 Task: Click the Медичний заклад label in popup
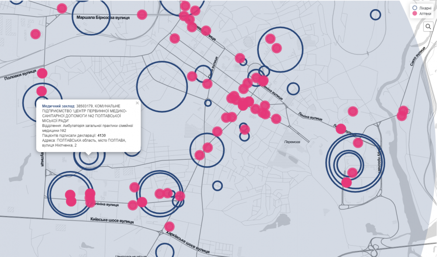[x=58, y=106]
